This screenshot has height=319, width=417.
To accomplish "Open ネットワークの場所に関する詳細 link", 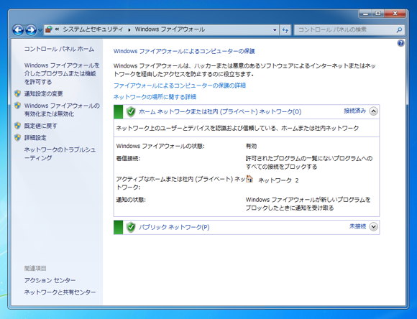I will click(x=155, y=97).
